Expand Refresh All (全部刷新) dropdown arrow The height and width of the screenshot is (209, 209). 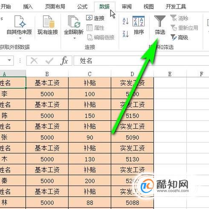74,38
